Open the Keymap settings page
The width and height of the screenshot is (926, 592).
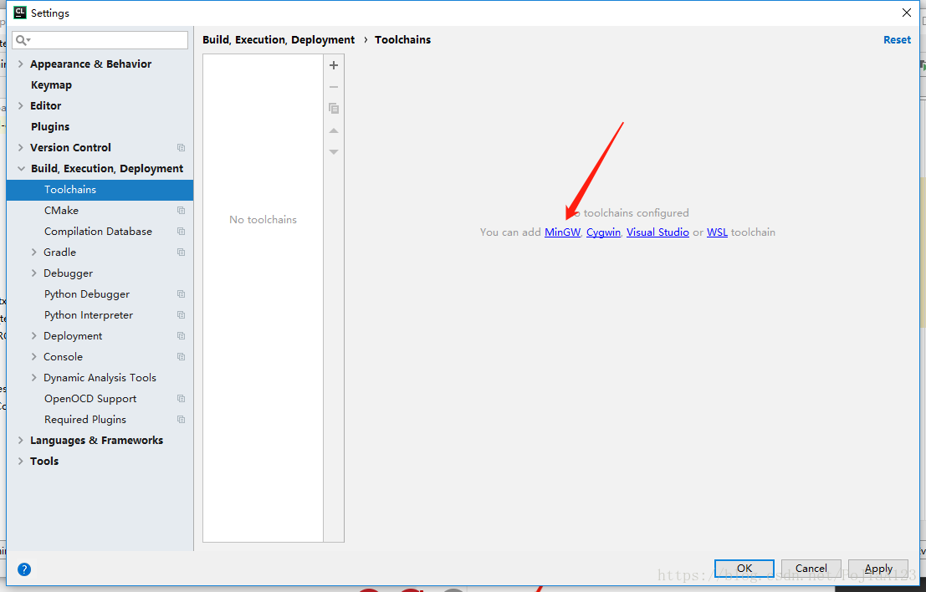tap(51, 85)
